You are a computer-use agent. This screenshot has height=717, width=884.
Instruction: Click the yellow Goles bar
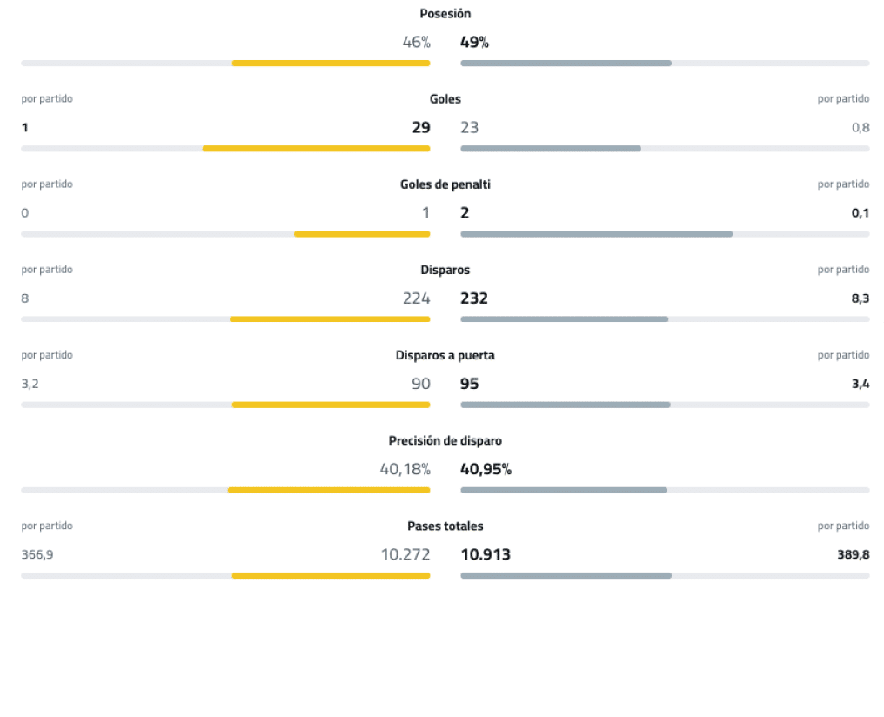tap(316, 149)
